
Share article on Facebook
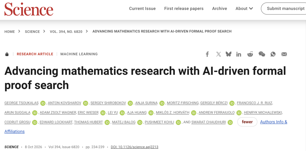pyautogui.click(x=207, y=54)
